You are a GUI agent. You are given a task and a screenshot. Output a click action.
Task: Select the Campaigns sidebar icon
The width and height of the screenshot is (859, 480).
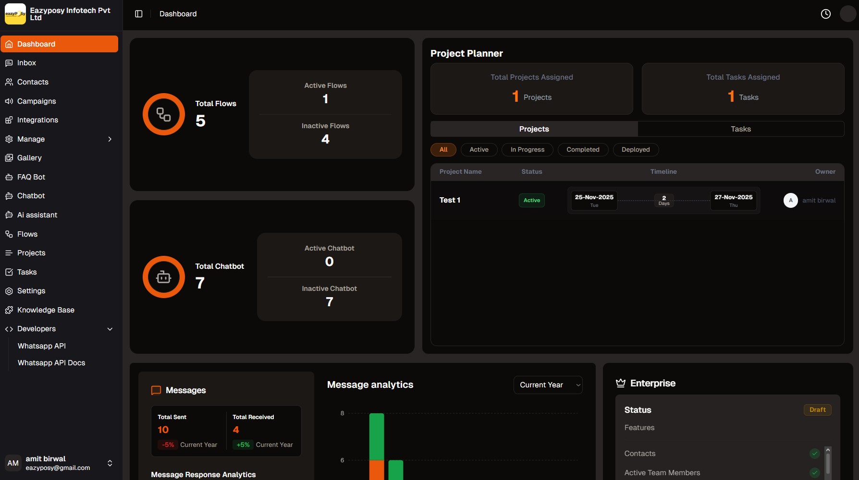9,101
